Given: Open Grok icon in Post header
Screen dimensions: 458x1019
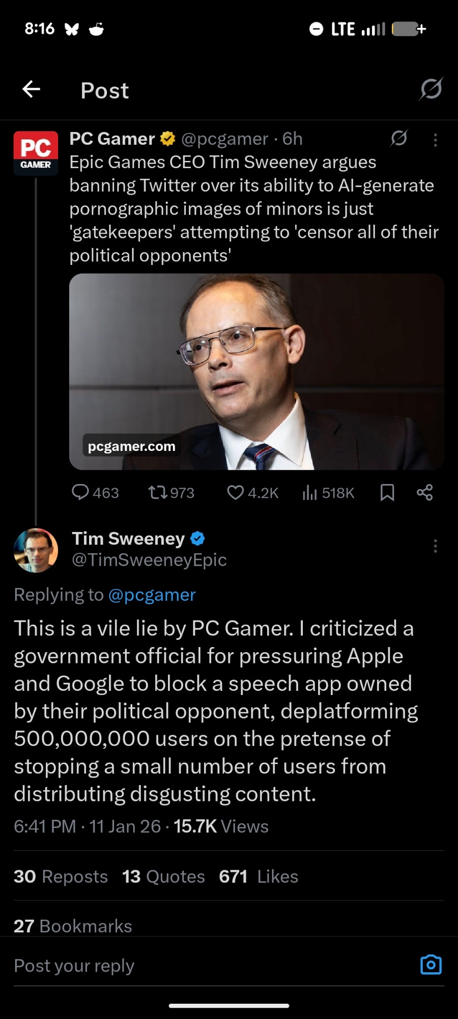Looking at the screenshot, I should click(431, 89).
